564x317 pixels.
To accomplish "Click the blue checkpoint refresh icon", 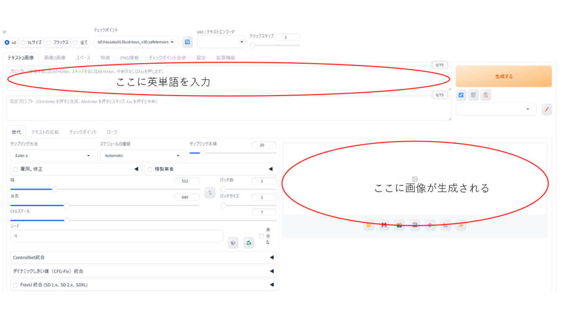I will click(x=187, y=42).
